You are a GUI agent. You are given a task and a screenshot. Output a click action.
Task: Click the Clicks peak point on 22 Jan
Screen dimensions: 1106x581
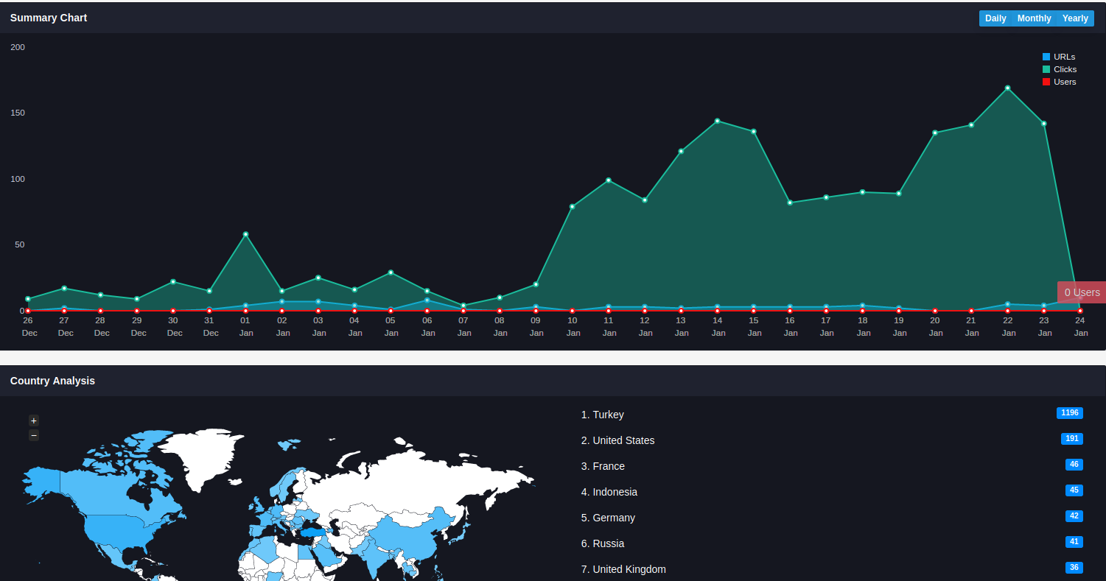pos(1007,88)
